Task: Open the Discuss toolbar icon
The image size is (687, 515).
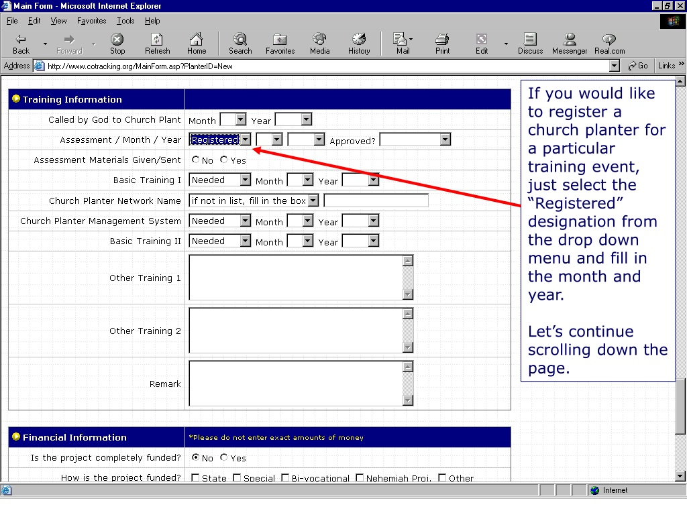Action: pos(530,44)
